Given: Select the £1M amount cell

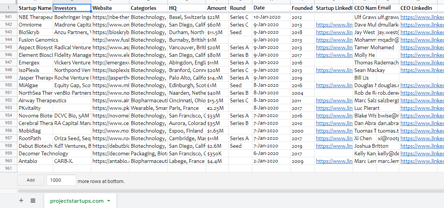Looking at the screenshot, I should [x=217, y=85].
